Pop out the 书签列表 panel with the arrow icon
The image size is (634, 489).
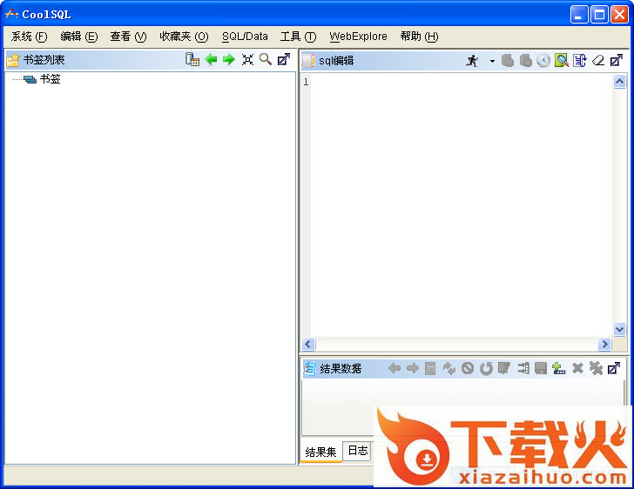tap(284, 59)
